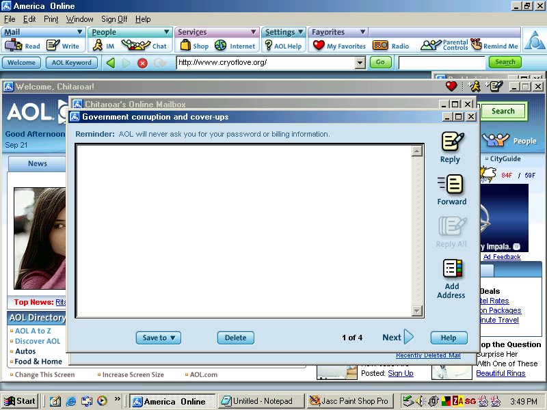Open the Window menu
This screenshot has width=547, height=410.
[79, 19]
